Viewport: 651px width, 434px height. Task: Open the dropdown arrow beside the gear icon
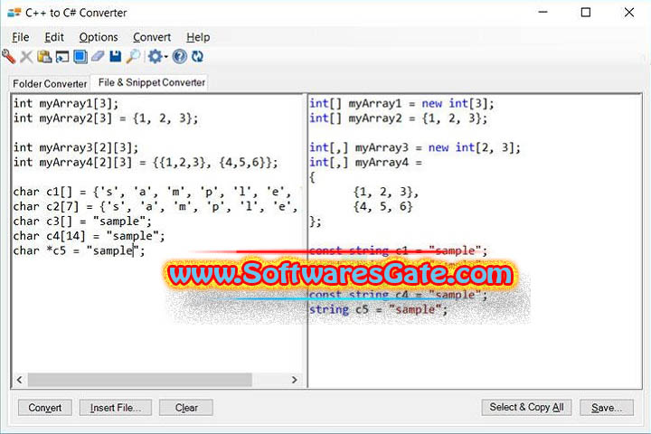(x=165, y=56)
